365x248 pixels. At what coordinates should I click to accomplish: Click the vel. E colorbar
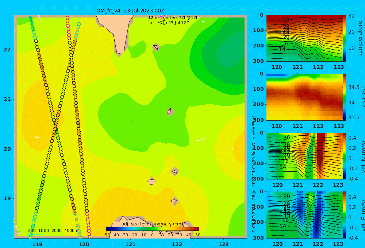pyautogui.click(x=344, y=215)
